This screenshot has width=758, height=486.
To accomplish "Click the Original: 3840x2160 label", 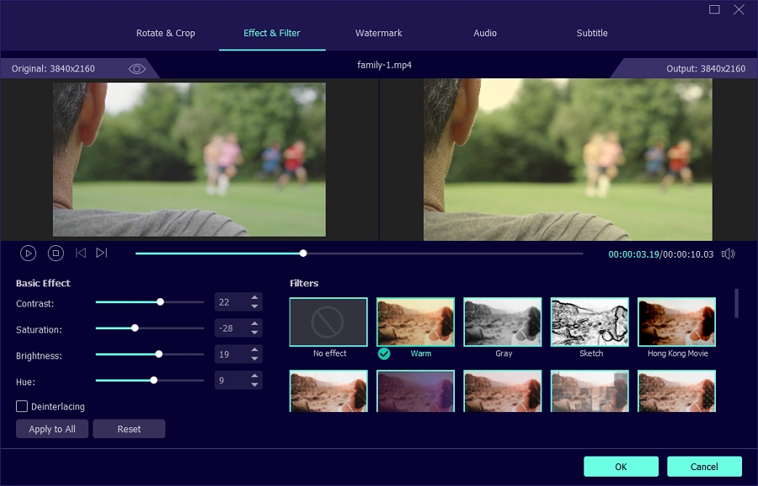I will point(53,69).
